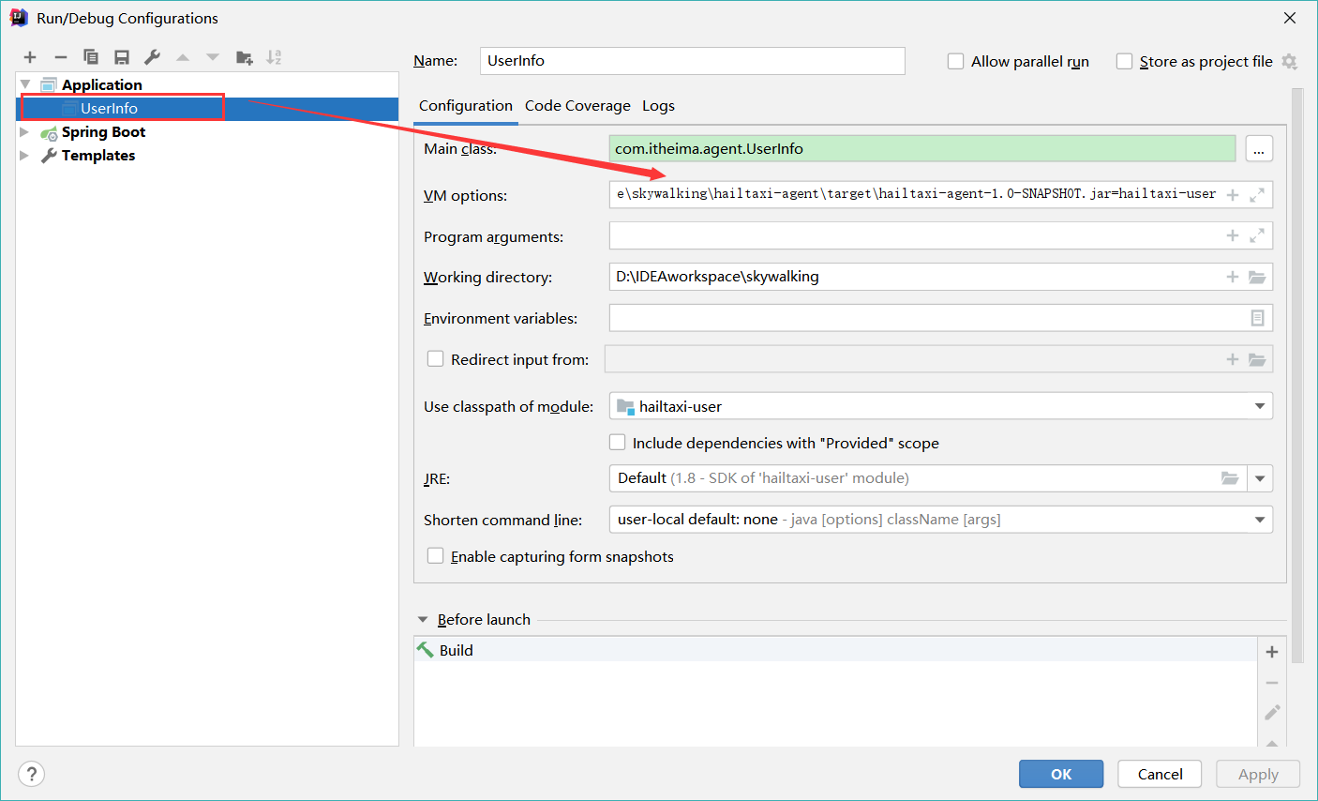
Task: Add a Before launch task
Action: click(1272, 652)
